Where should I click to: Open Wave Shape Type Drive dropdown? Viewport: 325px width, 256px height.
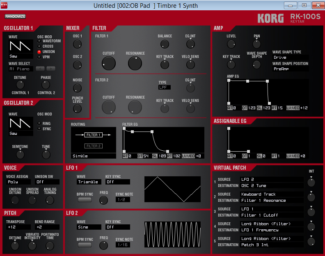(x=290, y=57)
